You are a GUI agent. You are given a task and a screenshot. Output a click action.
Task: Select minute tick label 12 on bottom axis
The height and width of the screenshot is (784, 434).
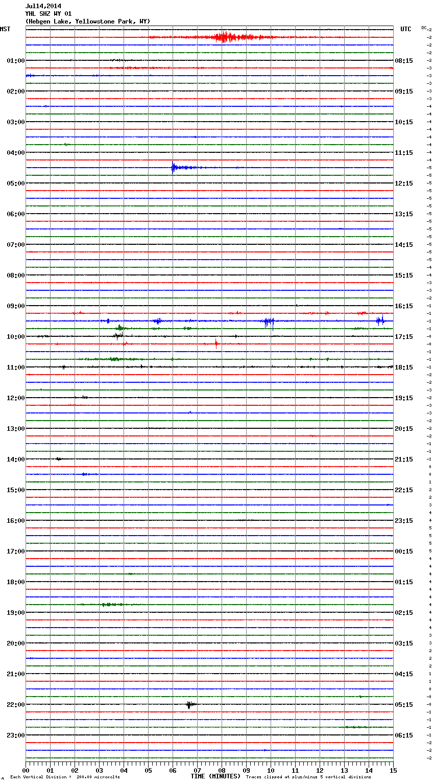(320, 770)
